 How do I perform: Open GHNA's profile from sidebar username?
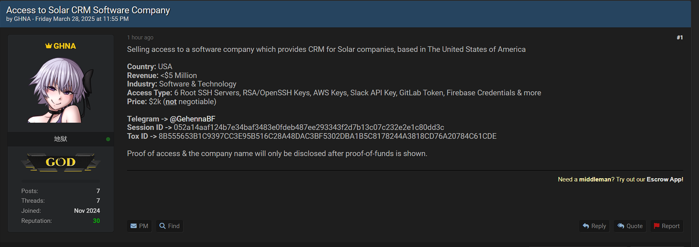coord(65,46)
